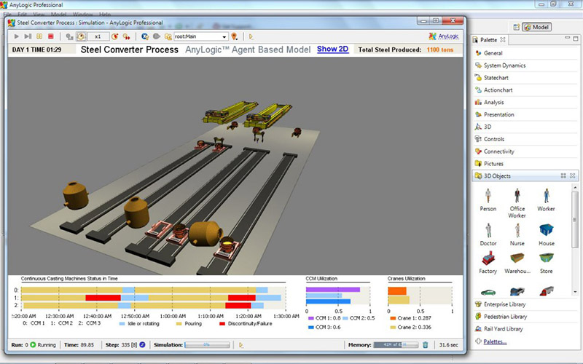Select the Warehouse 3D object
Screen dimensions: 583x364
click(x=517, y=263)
